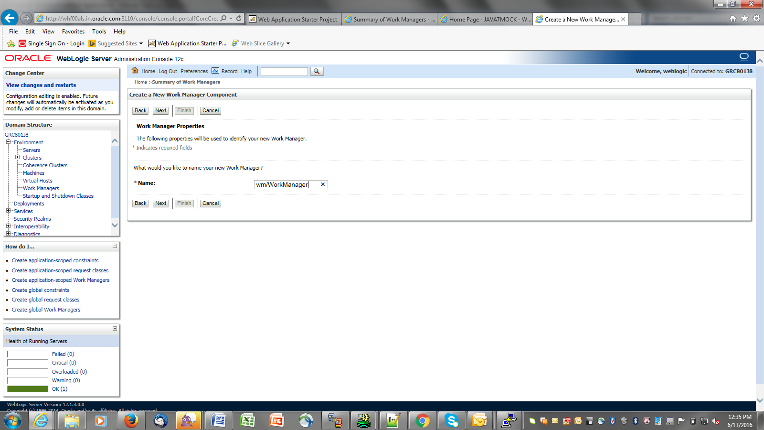The height and width of the screenshot is (430, 764).
Task: Collapse the How do I... panel
Action: (115, 246)
